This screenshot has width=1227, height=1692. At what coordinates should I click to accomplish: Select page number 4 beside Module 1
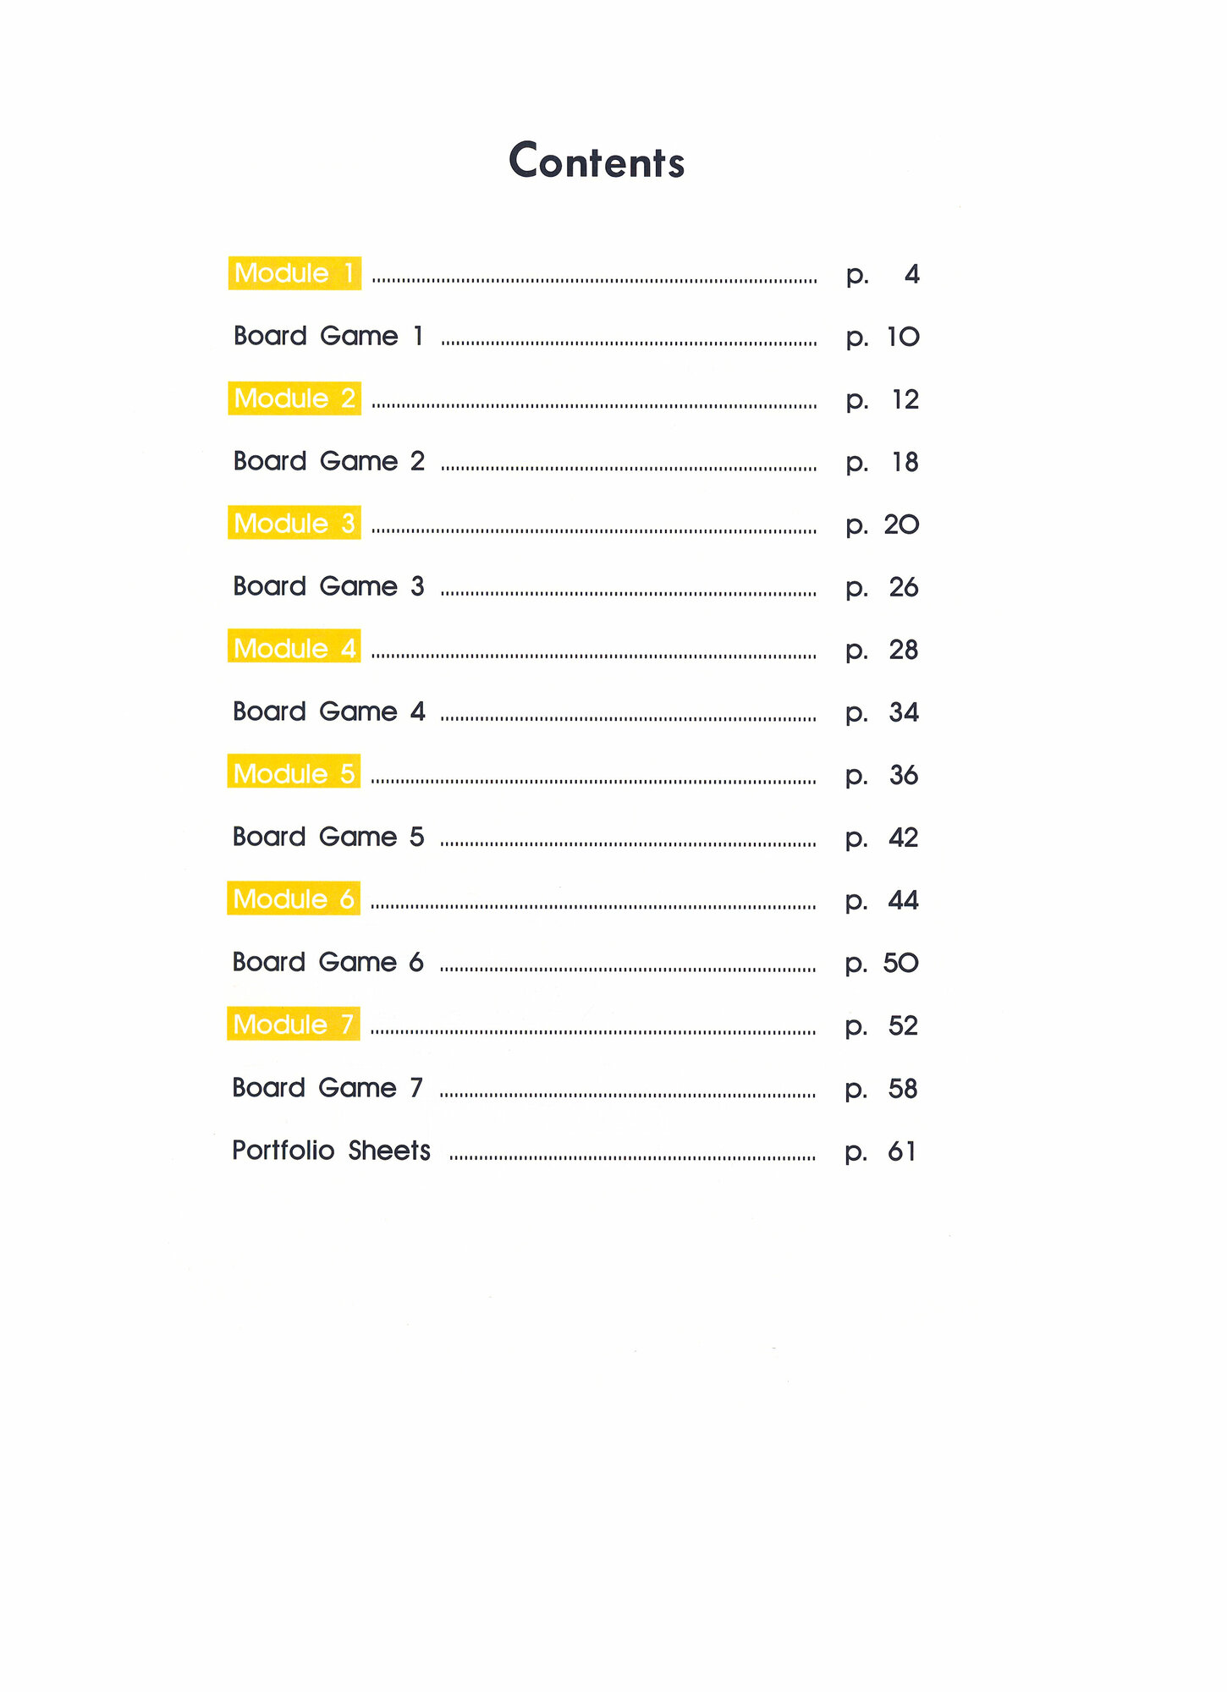point(911,274)
